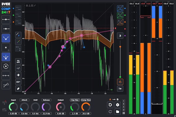Image resolution: width=176 pixels, height=117 pixels.
Task: Click the green band curve preset button
Action: 18,15
